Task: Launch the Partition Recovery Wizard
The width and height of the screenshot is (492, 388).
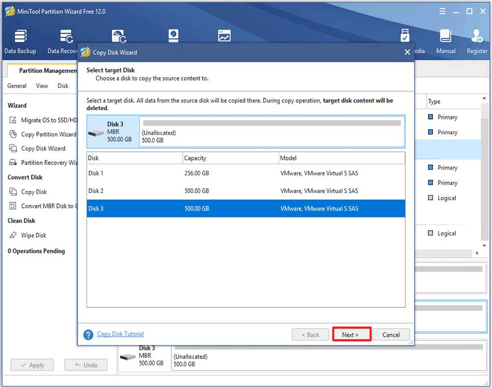Action: (44, 162)
